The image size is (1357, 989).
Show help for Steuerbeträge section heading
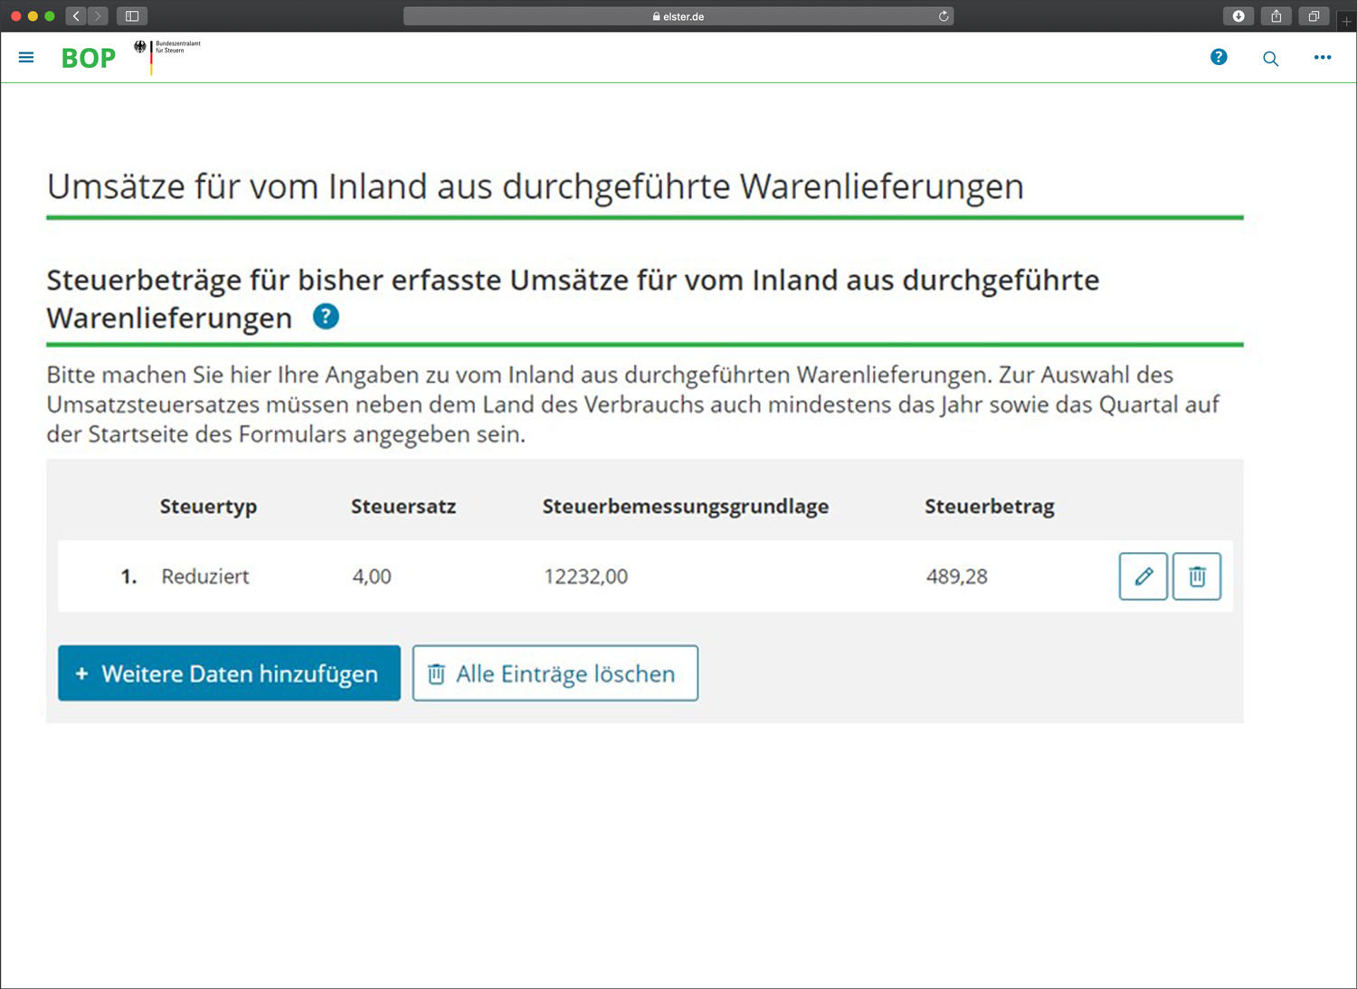pos(326,317)
